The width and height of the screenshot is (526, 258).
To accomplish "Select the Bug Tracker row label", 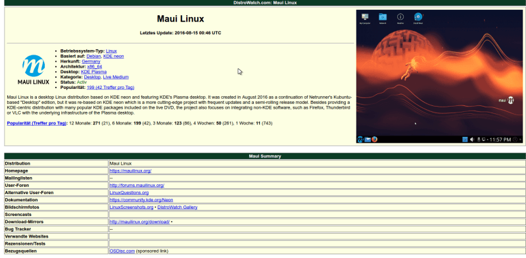I will (18, 229).
